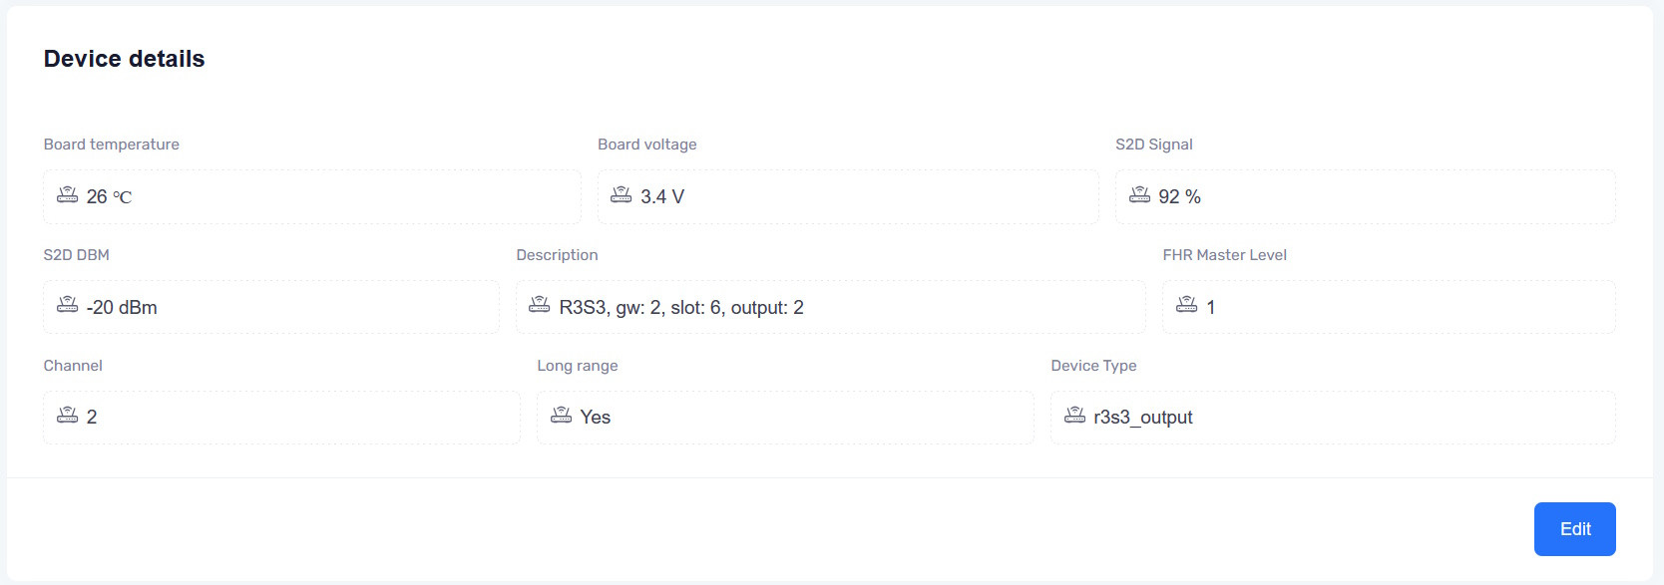Click the Device Type field icon
The image size is (1664, 585).
(x=1074, y=416)
